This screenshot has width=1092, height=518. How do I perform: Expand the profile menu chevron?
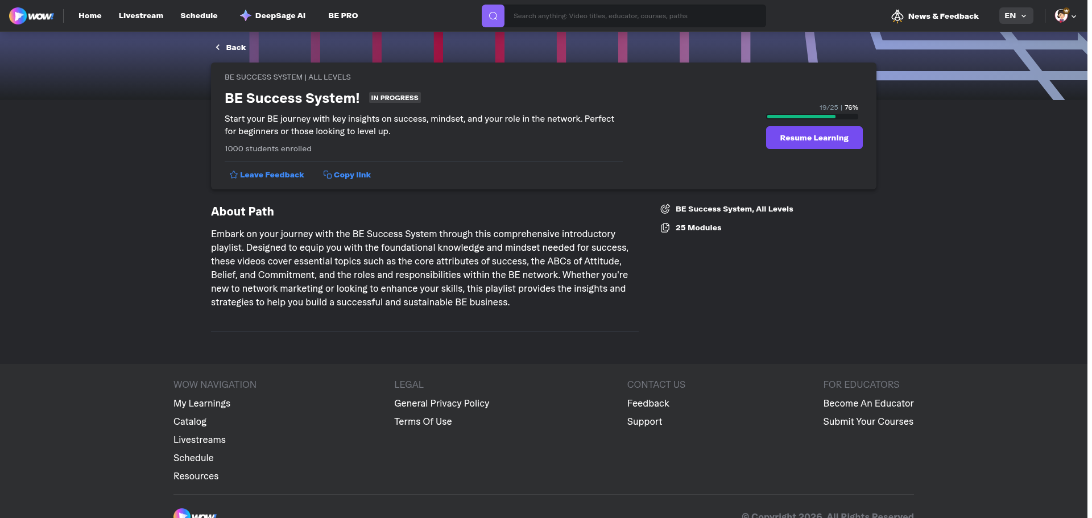tap(1074, 16)
